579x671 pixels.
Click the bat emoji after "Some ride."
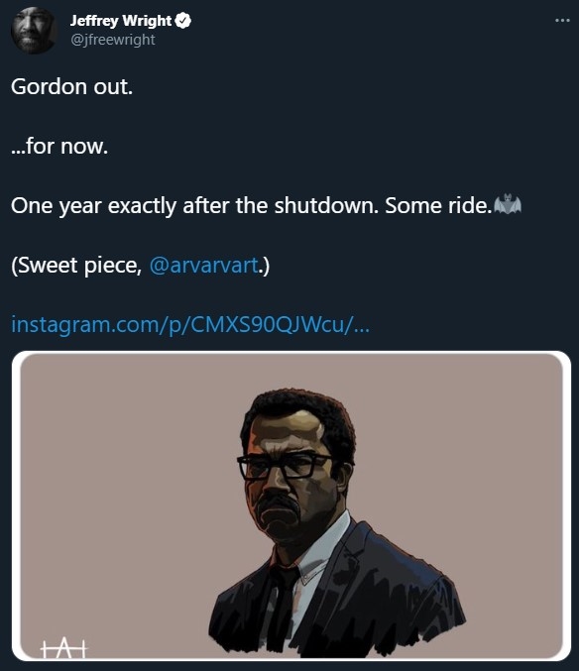(508, 204)
